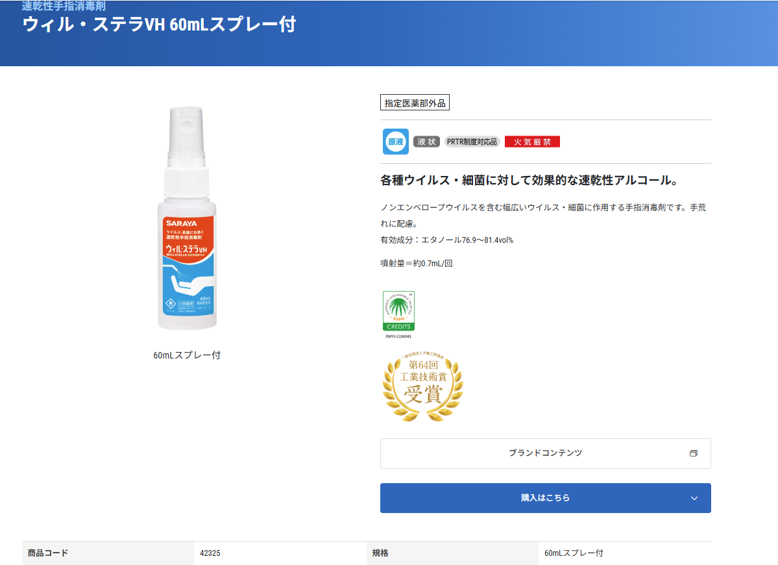Screen dimensions: 778x565
Task: Click the product code value 42325
Action: [x=210, y=553]
